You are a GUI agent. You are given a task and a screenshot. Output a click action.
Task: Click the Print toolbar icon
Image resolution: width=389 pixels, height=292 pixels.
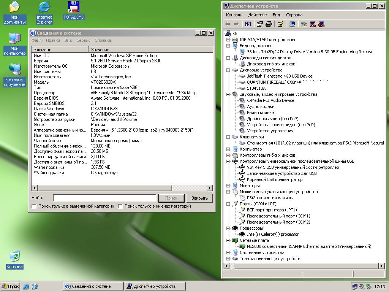pos(269,24)
